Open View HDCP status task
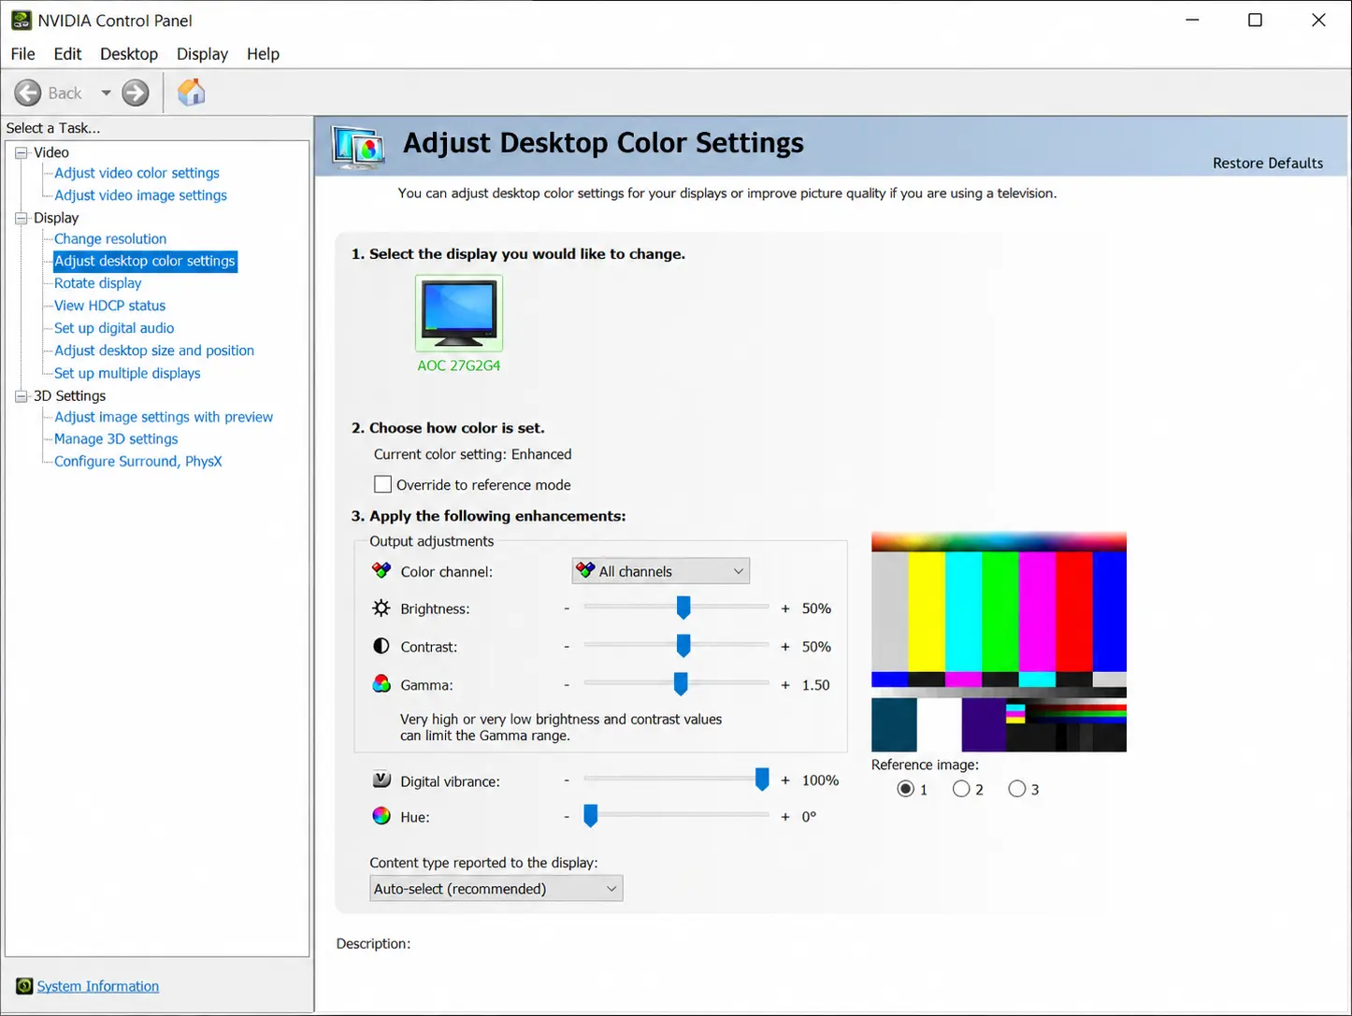Screen dimensions: 1352x1016 coord(109,306)
